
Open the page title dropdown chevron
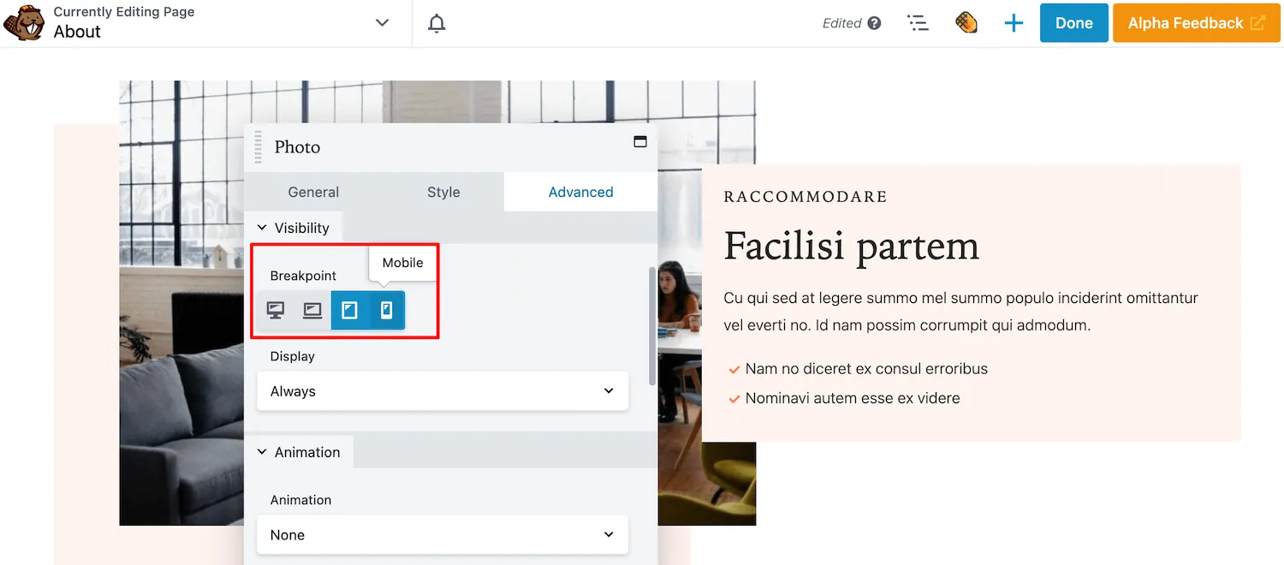[x=383, y=23]
